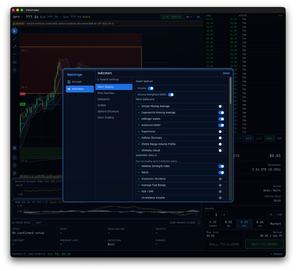The width and height of the screenshot is (296, 271).
Task: Click refresh icon next to MARKET CLOSED
Action: pos(199,223)
